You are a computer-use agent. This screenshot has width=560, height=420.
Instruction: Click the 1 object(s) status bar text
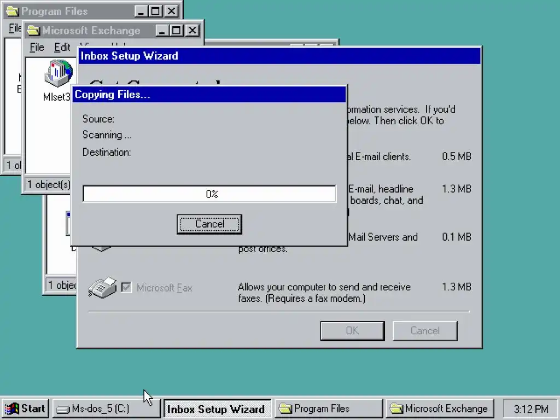click(49, 185)
